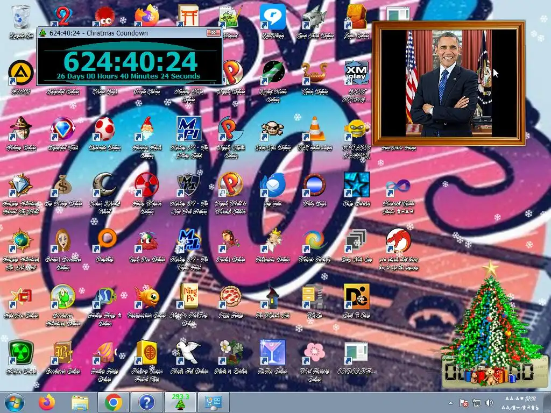Launch Pizza Frenzy shortcut
Viewport: 551px width, 413px height.
(x=231, y=296)
